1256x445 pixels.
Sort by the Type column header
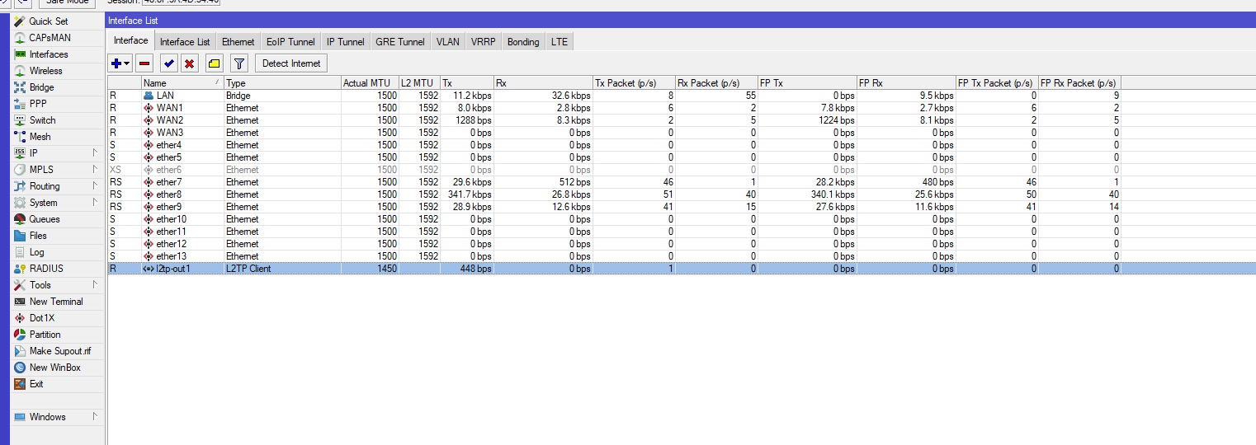point(282,83)
